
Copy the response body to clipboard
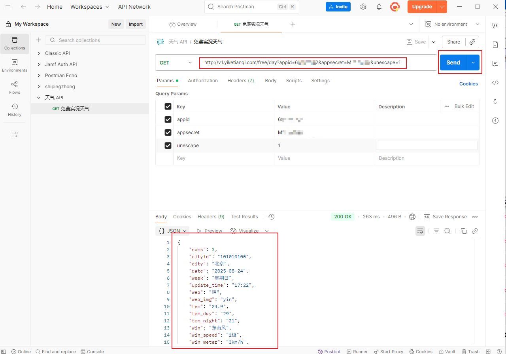pyautogui.click(x=463, y=231)
